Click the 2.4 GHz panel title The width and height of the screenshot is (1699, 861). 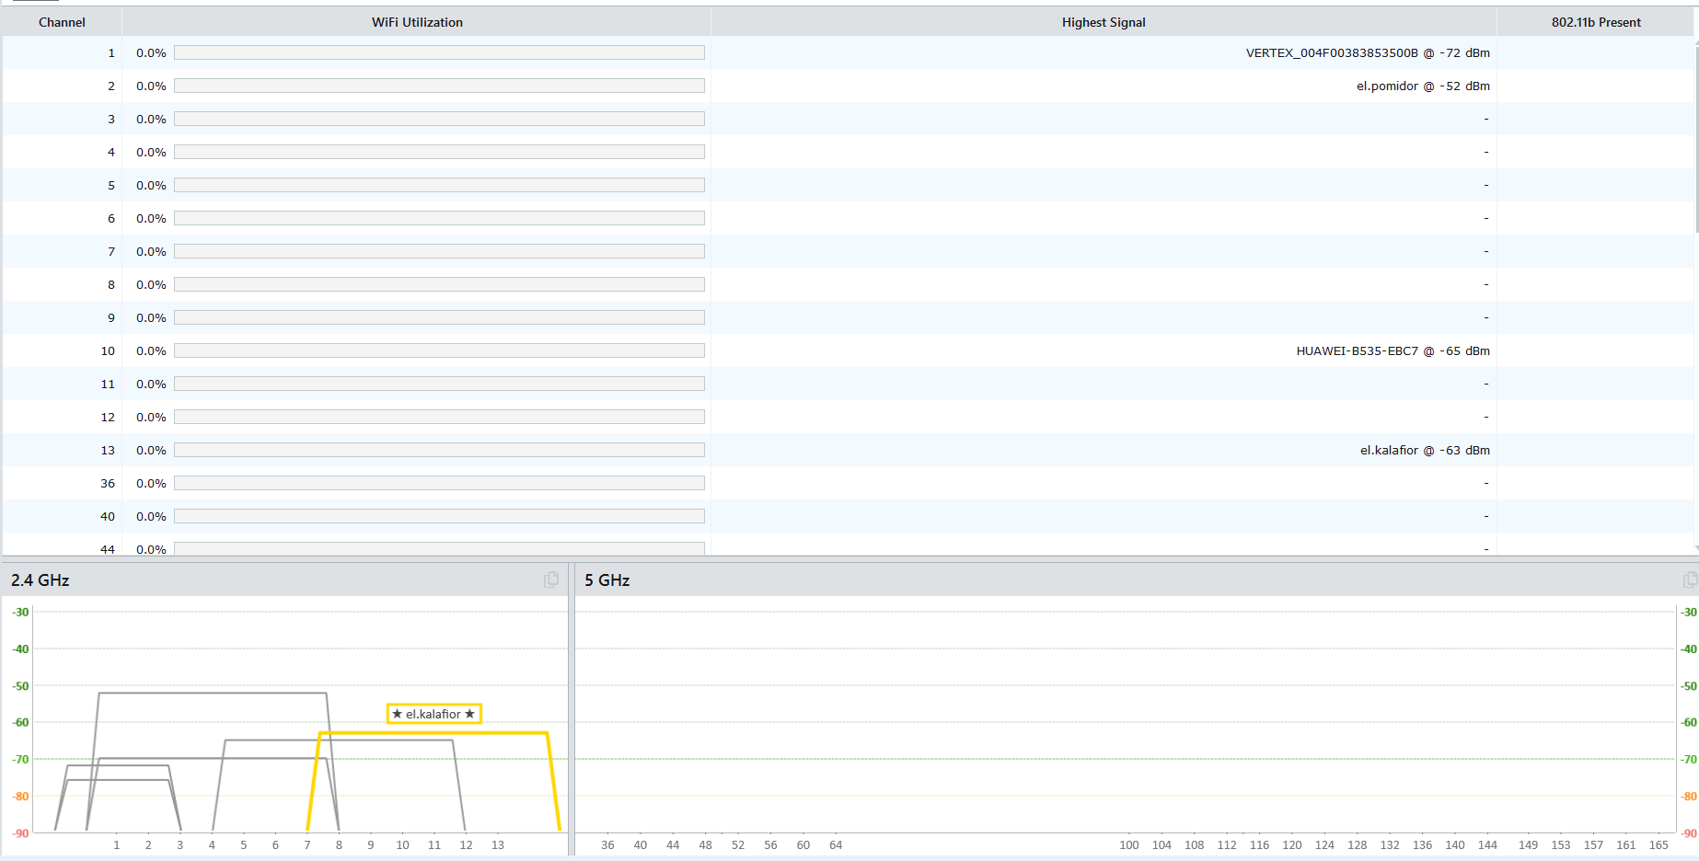pyautogui.click(x=40, y=580)
